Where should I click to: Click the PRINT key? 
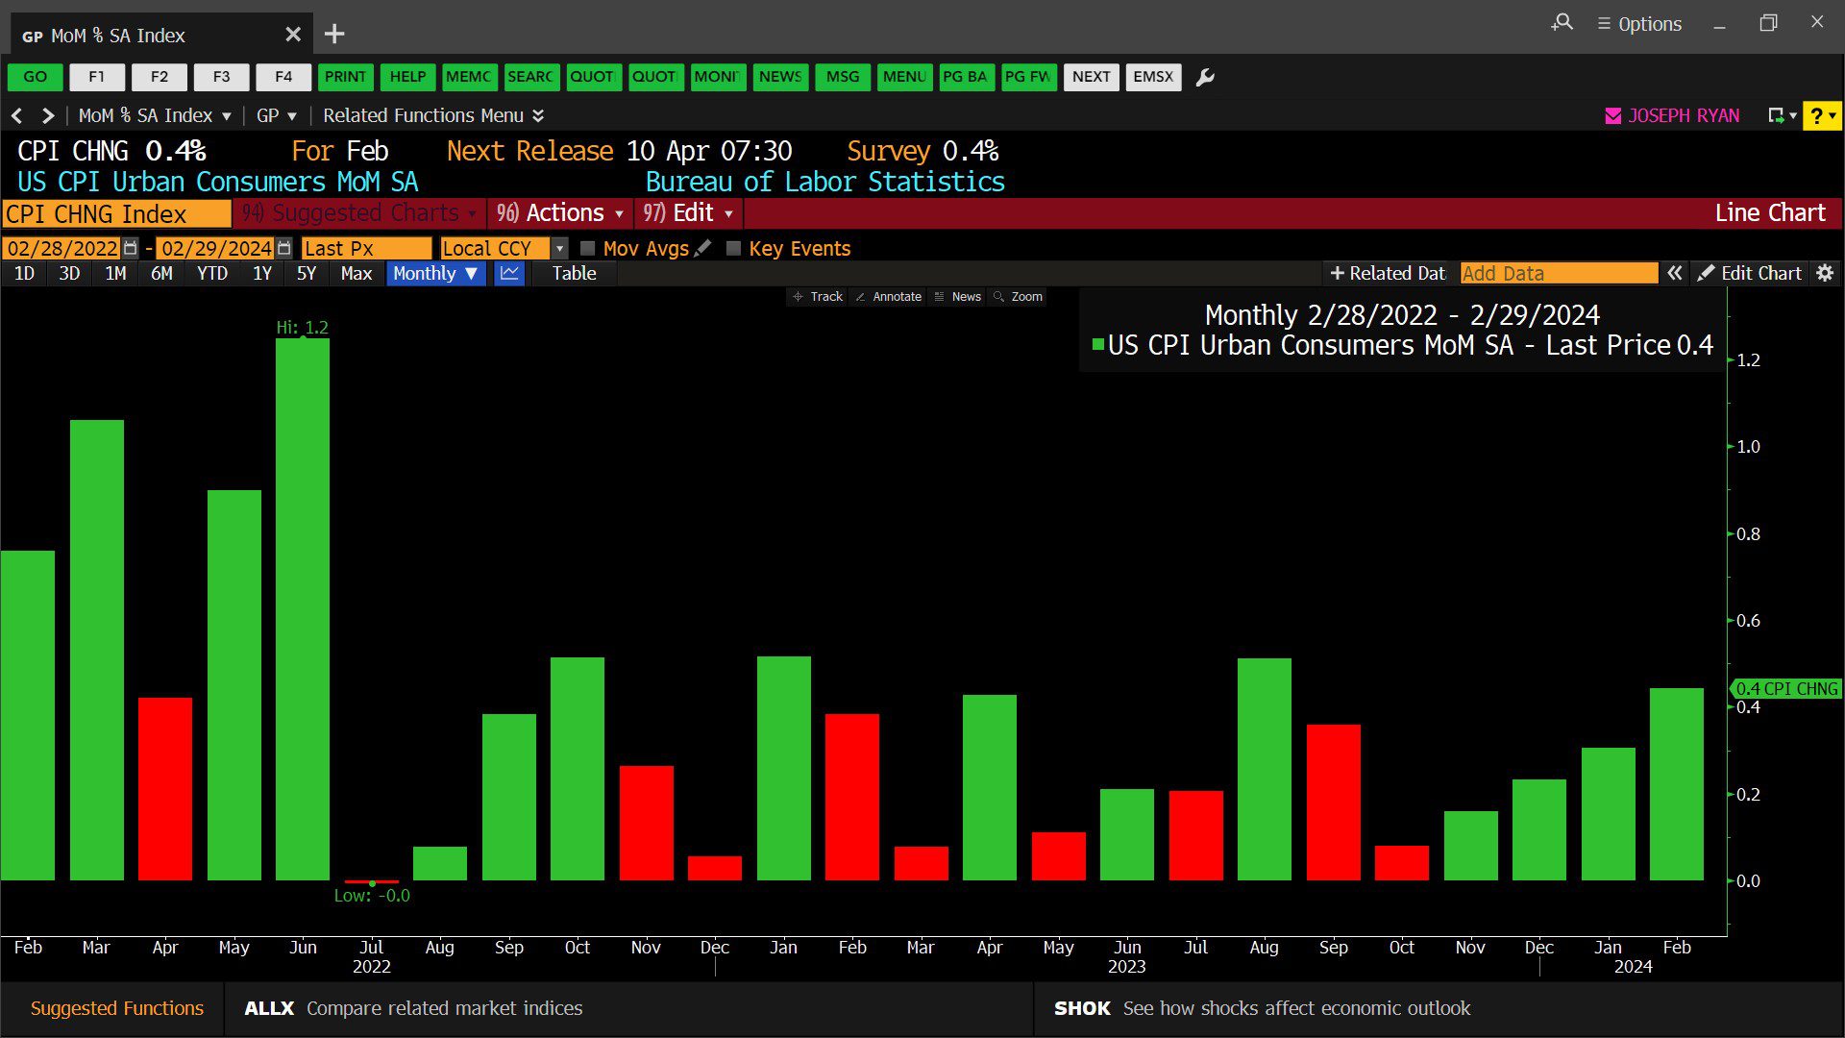point(345,77)
